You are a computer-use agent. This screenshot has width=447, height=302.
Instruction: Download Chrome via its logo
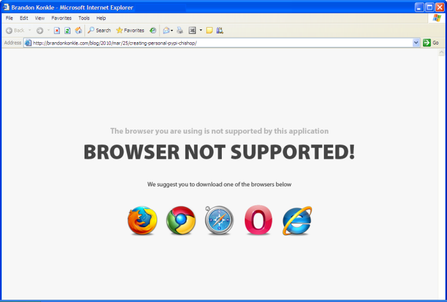(181, 220)
